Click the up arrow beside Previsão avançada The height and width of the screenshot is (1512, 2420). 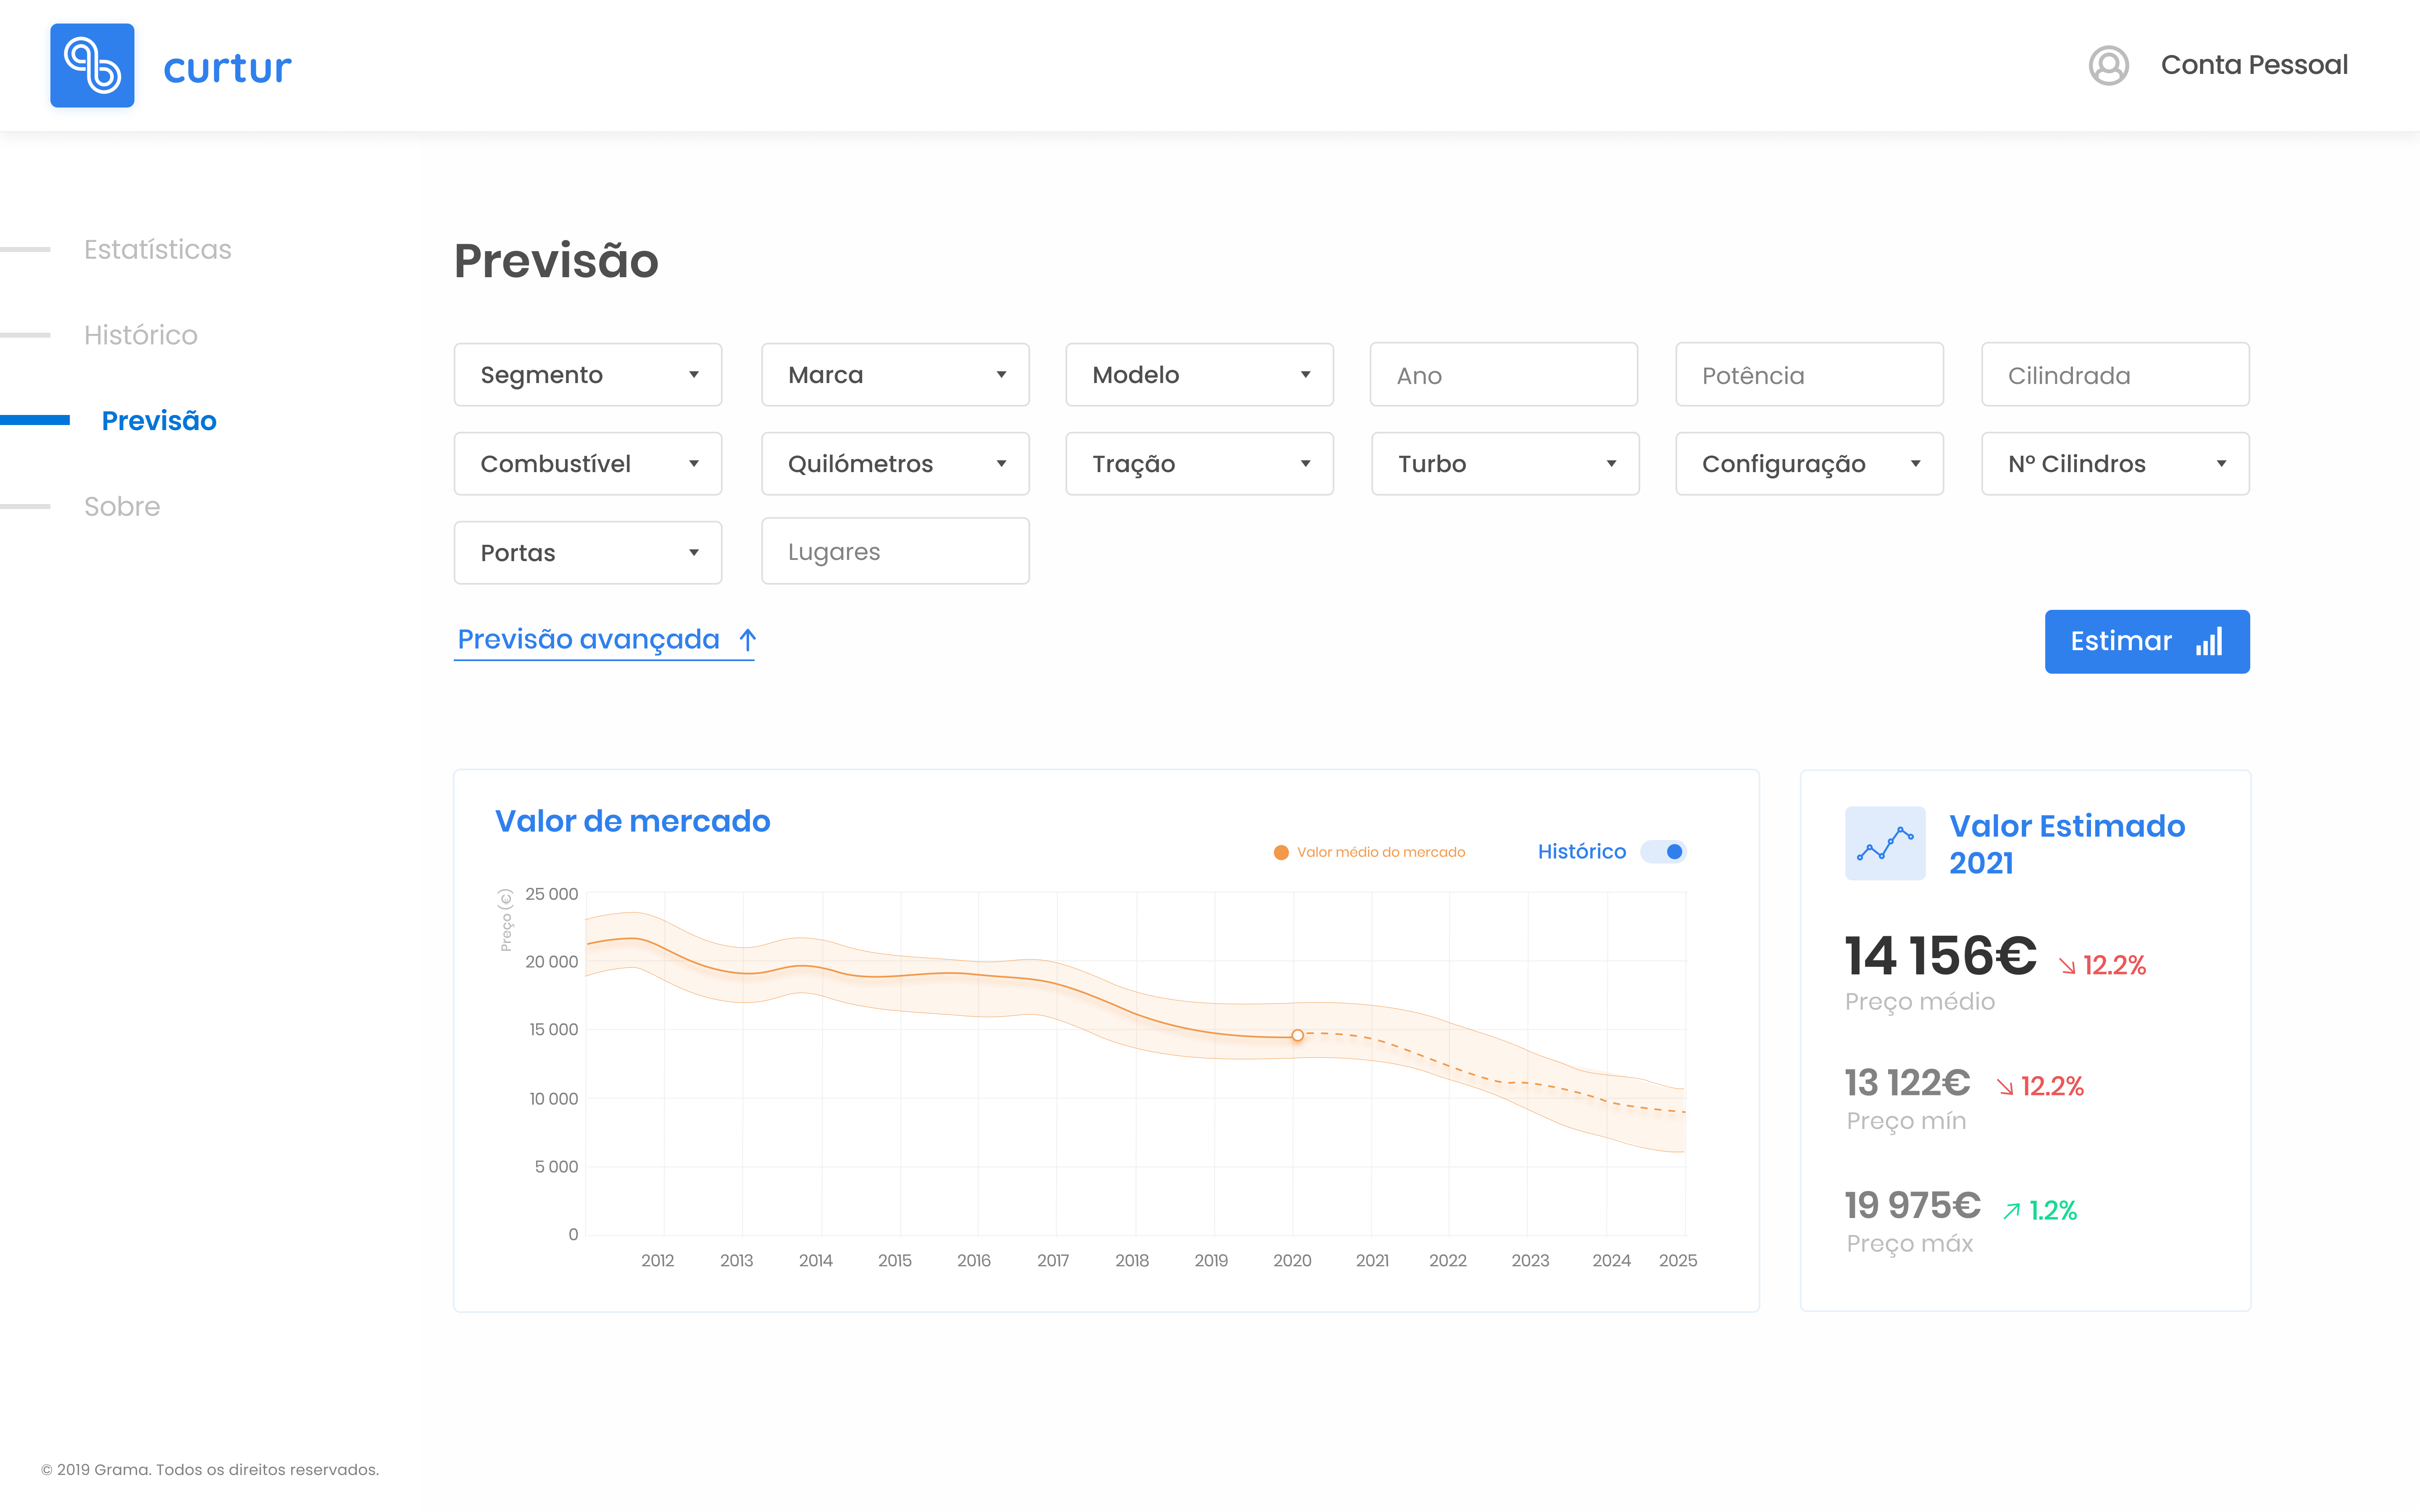point(747,640)
